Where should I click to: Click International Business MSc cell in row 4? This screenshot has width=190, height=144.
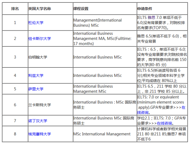tap(105, 75)
